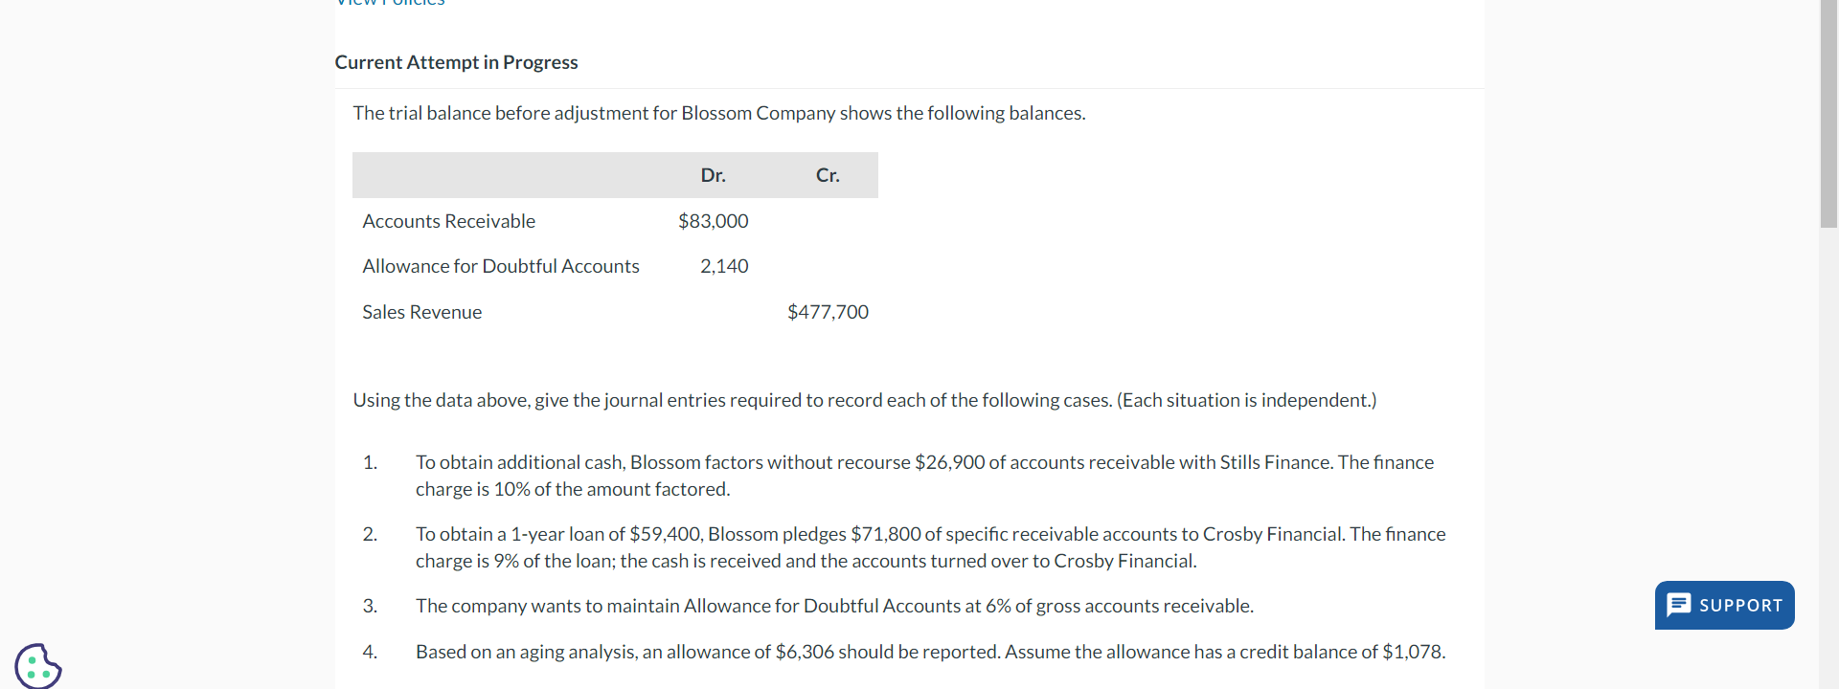
Task: Click the Dr. column header
Action: click(713, 175)
